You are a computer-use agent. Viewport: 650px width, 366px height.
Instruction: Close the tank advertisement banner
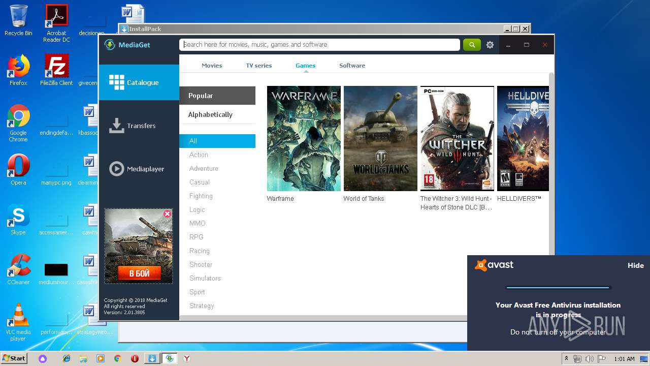(167, 214)
